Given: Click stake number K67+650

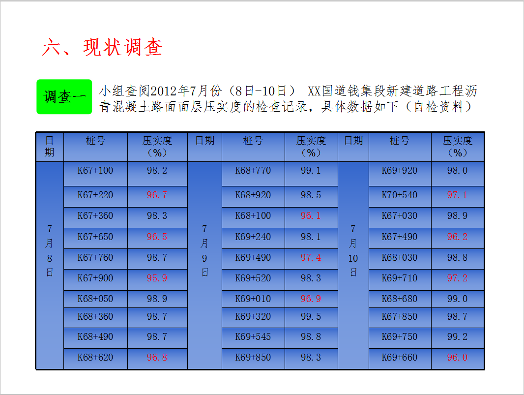Looking at the screenshot, I should click(95, 237).
